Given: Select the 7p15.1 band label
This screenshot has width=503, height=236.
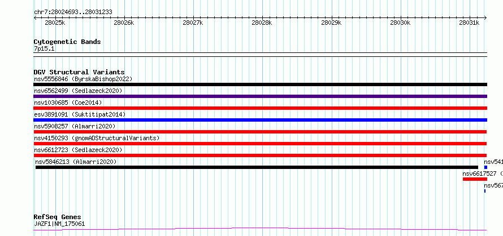Looking at the screenshot, I should point(44,49).
